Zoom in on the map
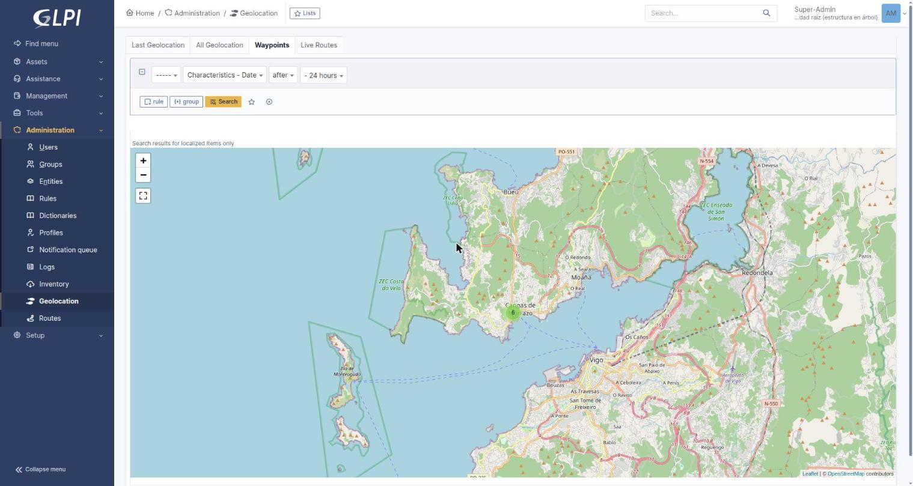913x486 pixels. point(143,160)
